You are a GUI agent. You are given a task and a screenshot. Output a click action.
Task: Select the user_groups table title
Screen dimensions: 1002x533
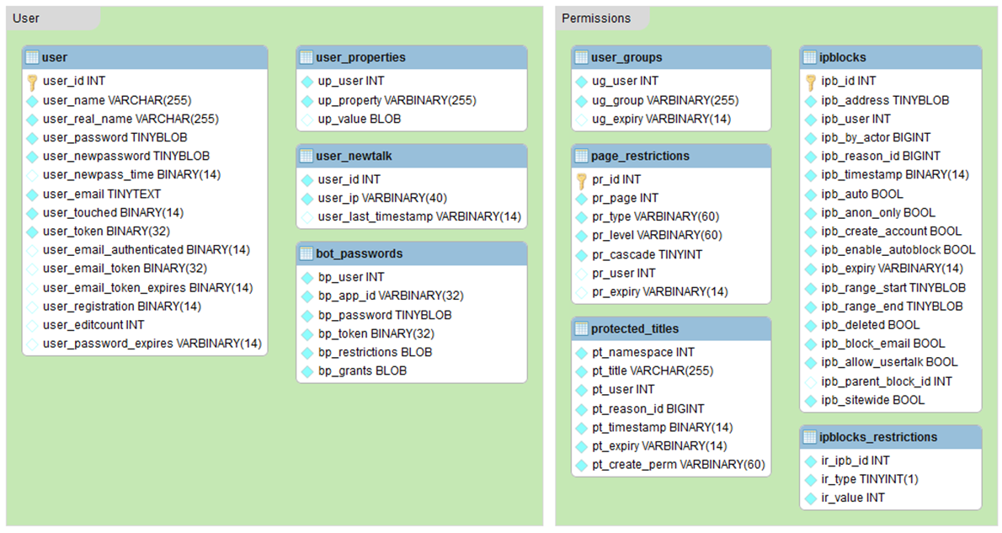(x=626, y=57)
